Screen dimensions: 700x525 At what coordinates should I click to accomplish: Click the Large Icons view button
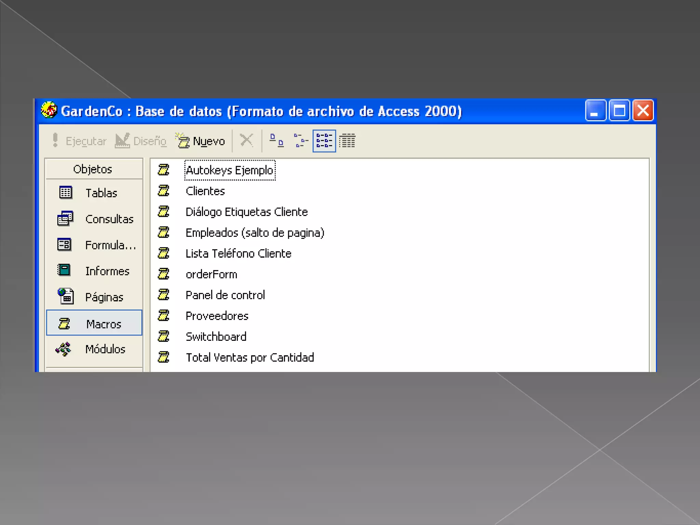(277, 140)
